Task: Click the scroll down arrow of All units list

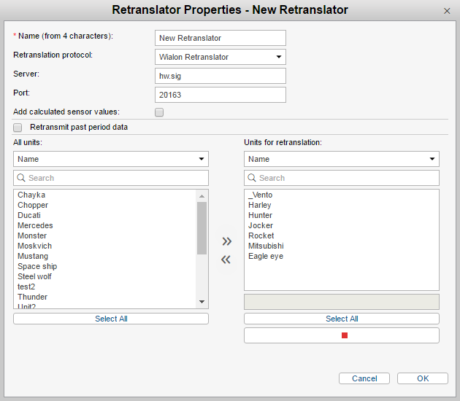Action: tap(202, 302)
